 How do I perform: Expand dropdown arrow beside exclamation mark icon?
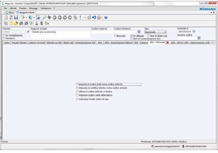(84, 18)
